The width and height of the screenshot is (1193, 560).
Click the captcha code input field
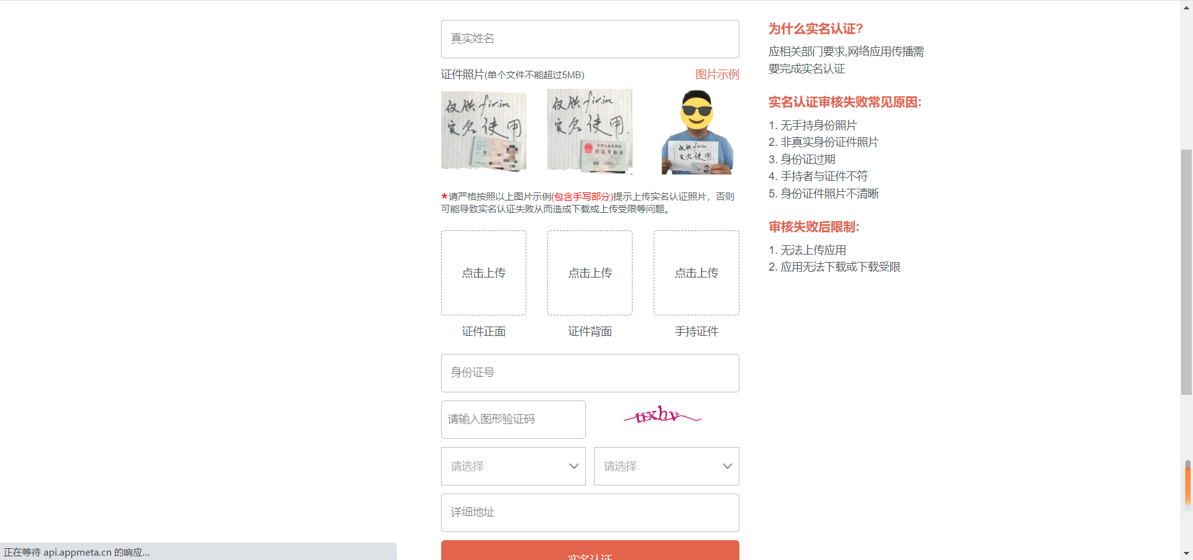click(x=513, y=420)
